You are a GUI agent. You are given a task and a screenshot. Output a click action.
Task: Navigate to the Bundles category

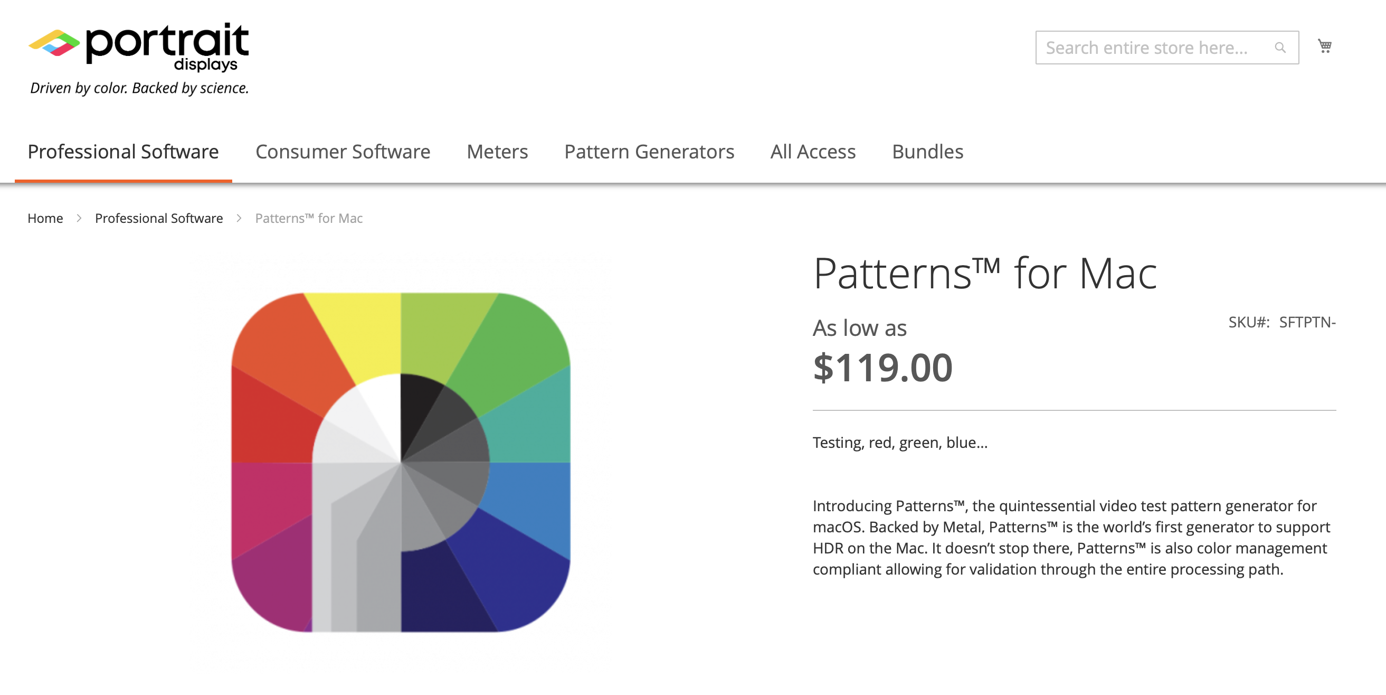927,152
